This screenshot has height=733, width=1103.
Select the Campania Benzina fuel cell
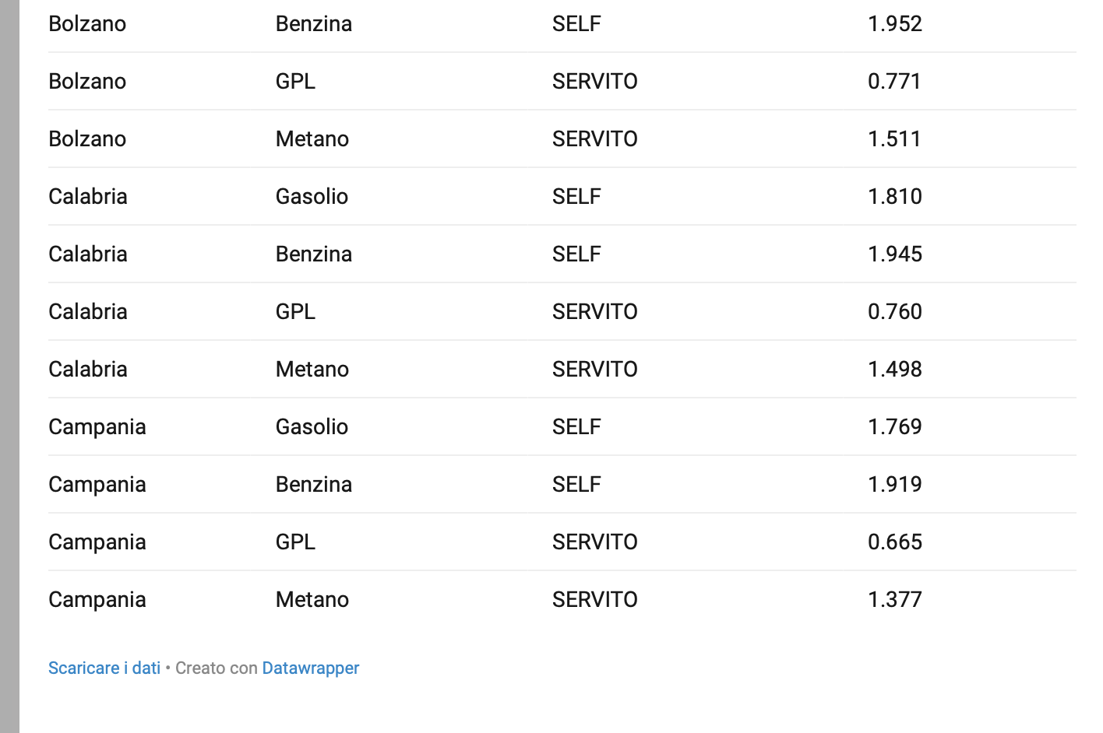pyautogui.click(x=314, y=484)
